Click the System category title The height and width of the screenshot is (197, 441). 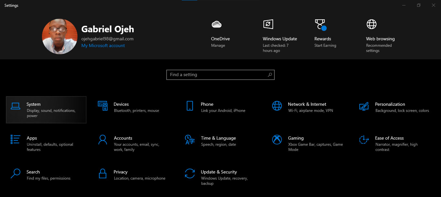[34, 104]
